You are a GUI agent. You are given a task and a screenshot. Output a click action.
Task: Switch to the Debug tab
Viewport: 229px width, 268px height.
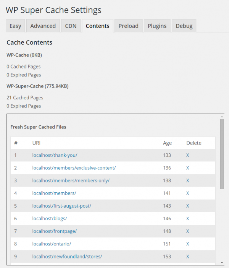coord(184,26)
